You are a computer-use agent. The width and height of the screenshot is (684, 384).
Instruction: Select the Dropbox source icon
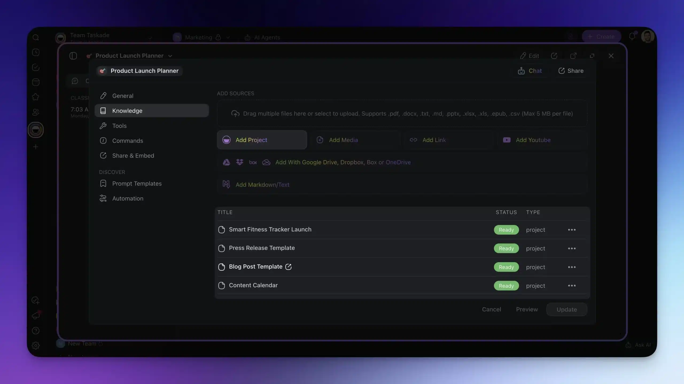pyautogui.click(x=239, y=162)
